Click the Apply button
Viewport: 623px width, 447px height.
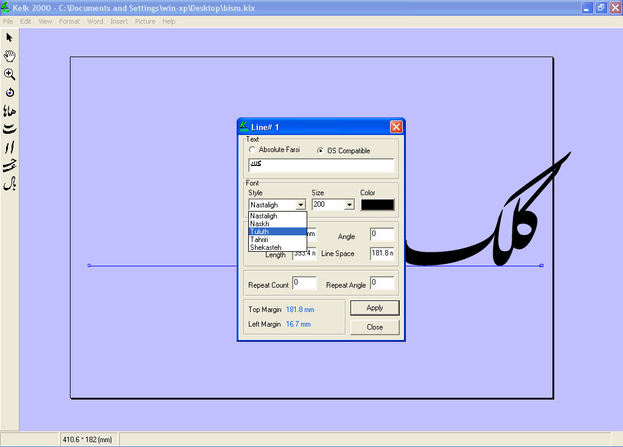coord(375,308)
